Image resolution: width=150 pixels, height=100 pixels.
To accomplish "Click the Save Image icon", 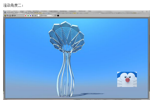I will pyautogui.click(x=5, y=15).
